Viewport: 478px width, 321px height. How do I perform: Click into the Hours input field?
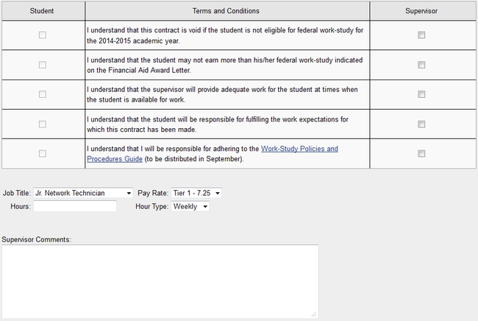coord(75,206)
